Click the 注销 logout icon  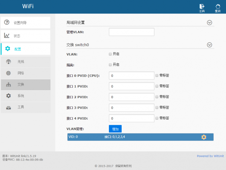(x=202, y=7)
